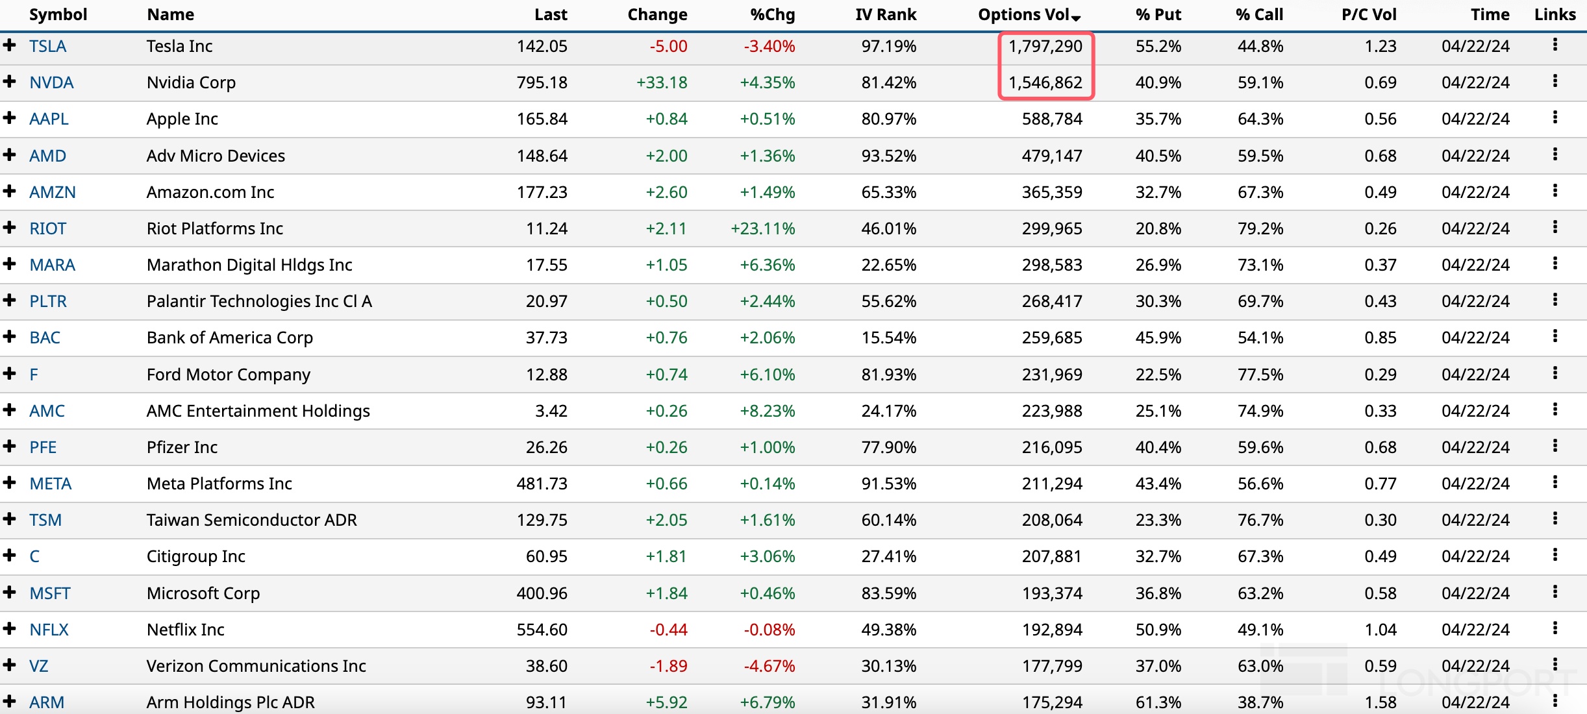The image size is (1587, 714).
Task: Expand Ford Motor Company row
Action: tap(10, 373)
